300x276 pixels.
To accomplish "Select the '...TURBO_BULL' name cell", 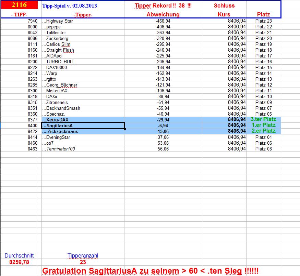I will pyautogui.click(x=83, y=62).
